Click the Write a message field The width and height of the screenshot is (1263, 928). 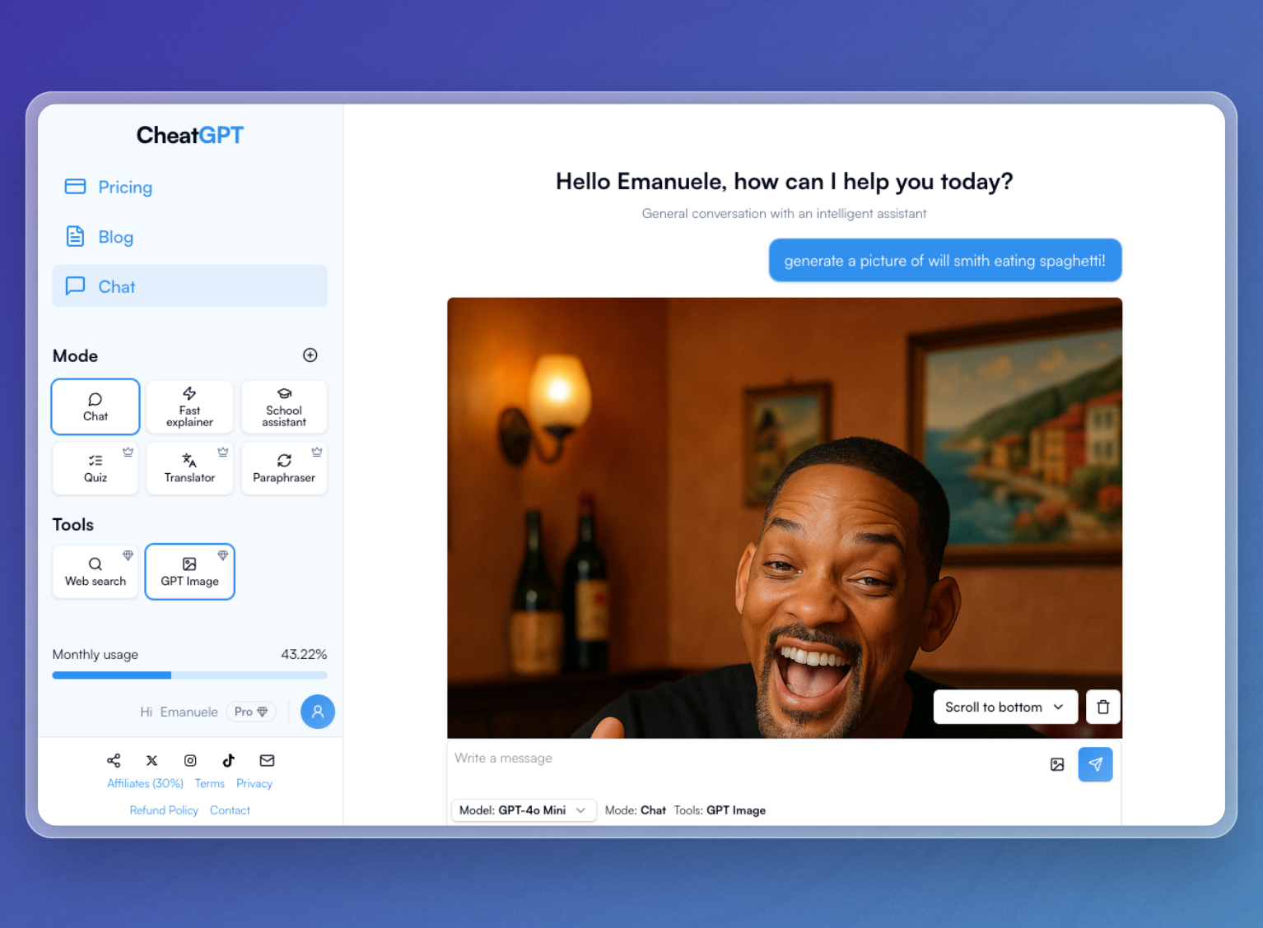coord(741,759)
